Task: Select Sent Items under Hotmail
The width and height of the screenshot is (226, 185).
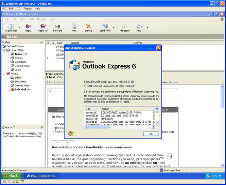Action: click(20, 81)
